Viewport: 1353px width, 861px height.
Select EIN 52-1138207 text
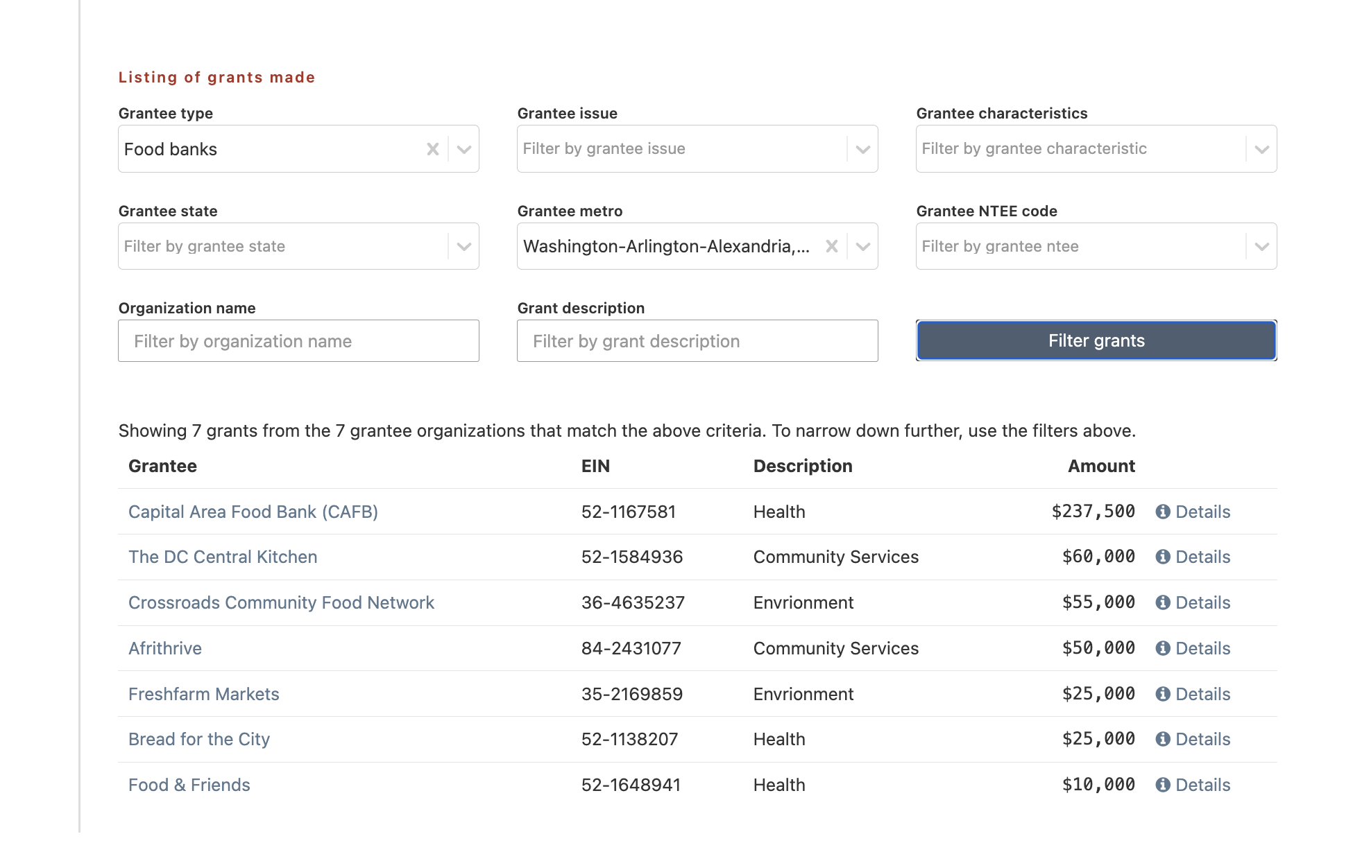click(629, 739)
